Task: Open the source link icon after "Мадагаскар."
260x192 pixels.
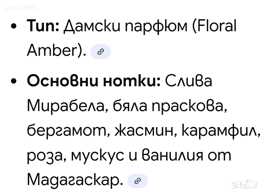Action: 137,181
